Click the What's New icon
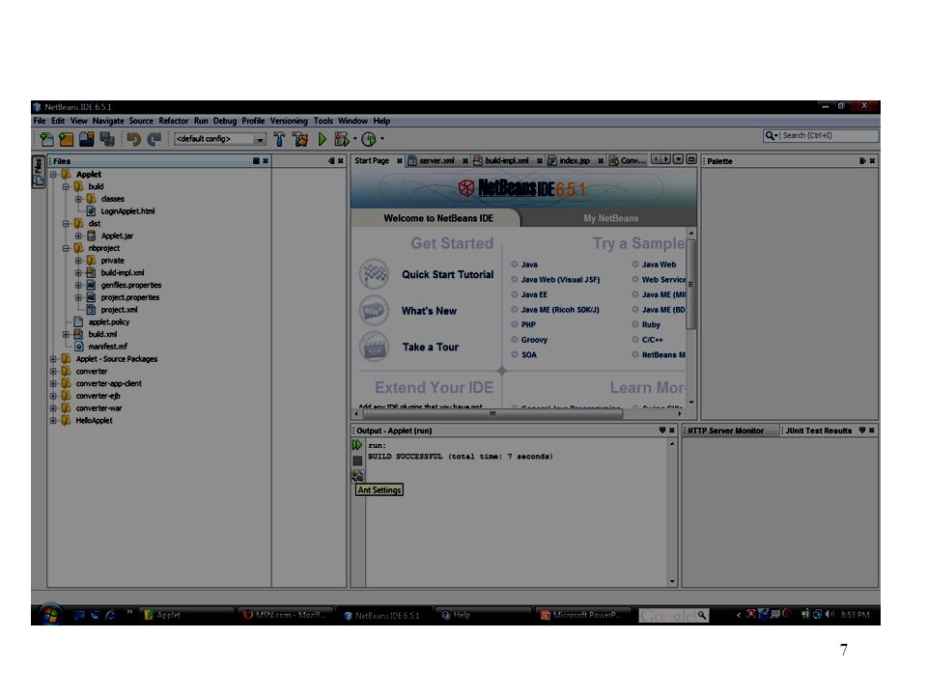This screenshot has height=695, width=927. 374,311
